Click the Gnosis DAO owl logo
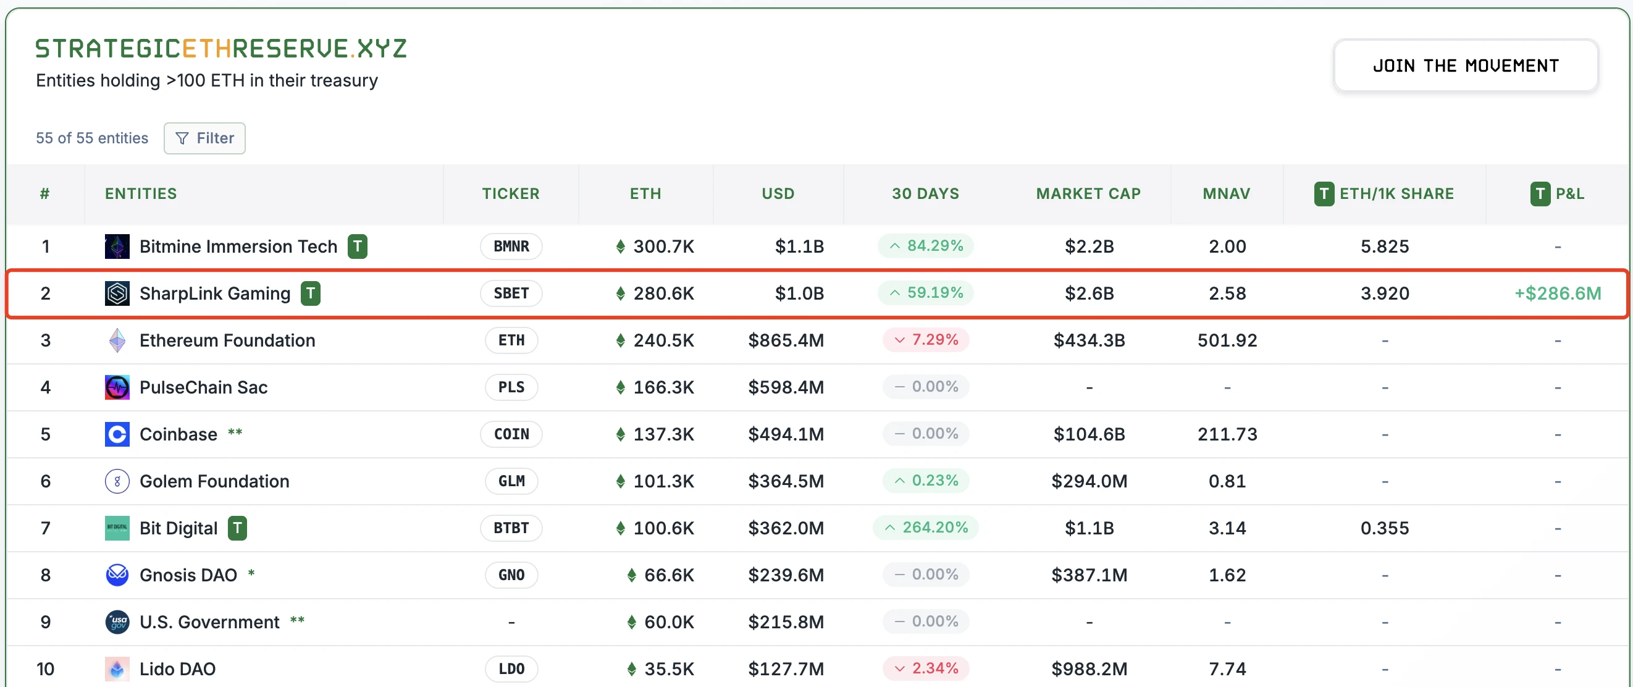This screenshot has height=687, width=1633. coord(117,575)
